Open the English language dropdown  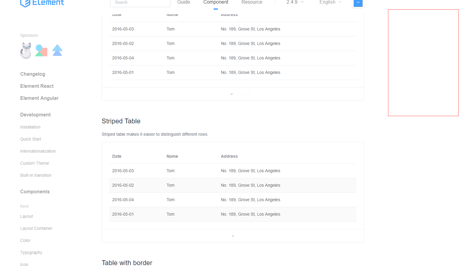(x=330, y=2)
